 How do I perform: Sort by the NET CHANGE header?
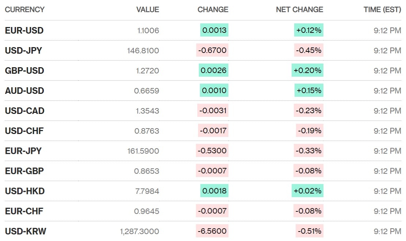click(299, 9)
